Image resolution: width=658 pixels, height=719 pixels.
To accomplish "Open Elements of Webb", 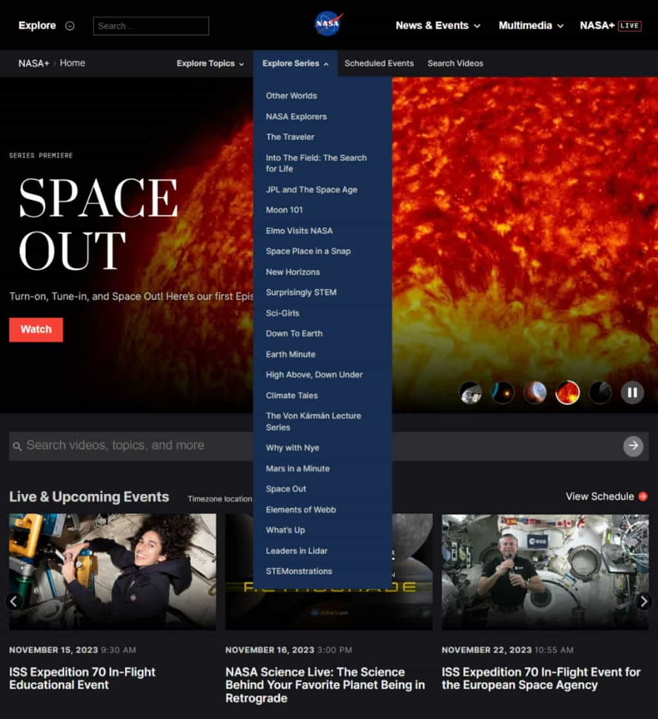I will (x=301, y=510).
